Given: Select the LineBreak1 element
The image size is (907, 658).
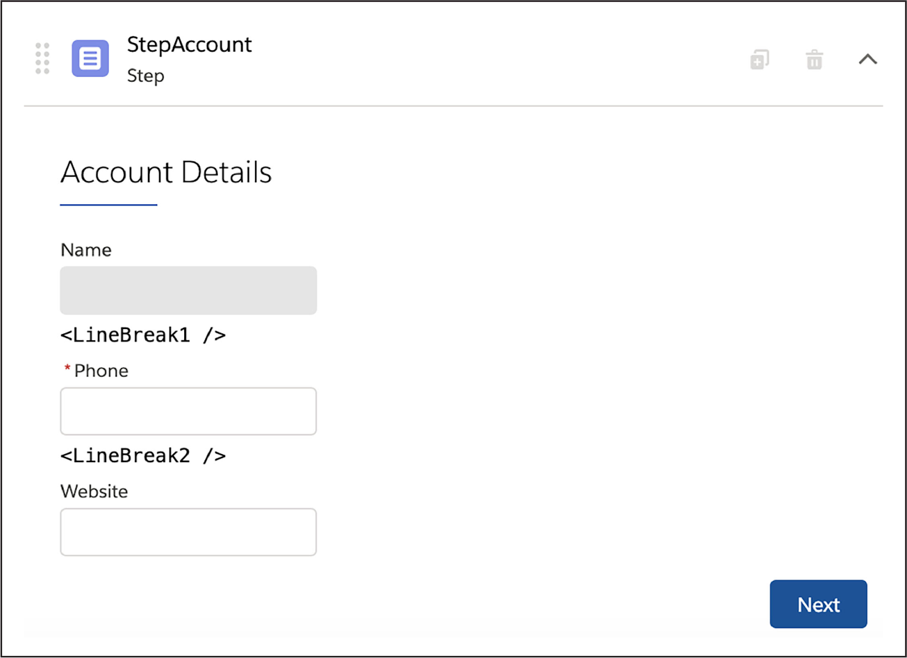Looking at the screenshot, I should (143, 335).
